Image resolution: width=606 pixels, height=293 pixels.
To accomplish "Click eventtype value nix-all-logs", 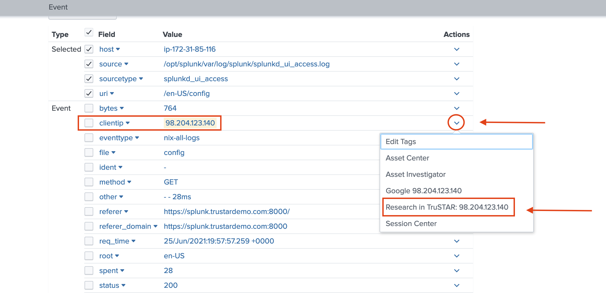I will click(x=182, y=138).
